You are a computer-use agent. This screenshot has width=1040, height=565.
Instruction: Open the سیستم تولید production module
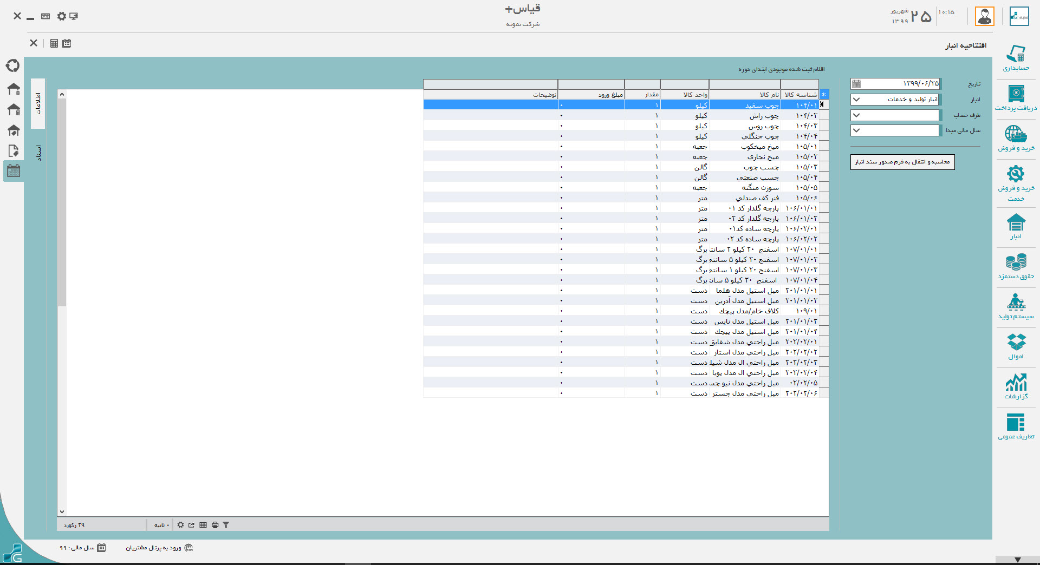1016,306
